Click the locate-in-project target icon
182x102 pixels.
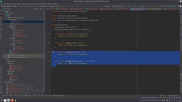click(36, 9)
